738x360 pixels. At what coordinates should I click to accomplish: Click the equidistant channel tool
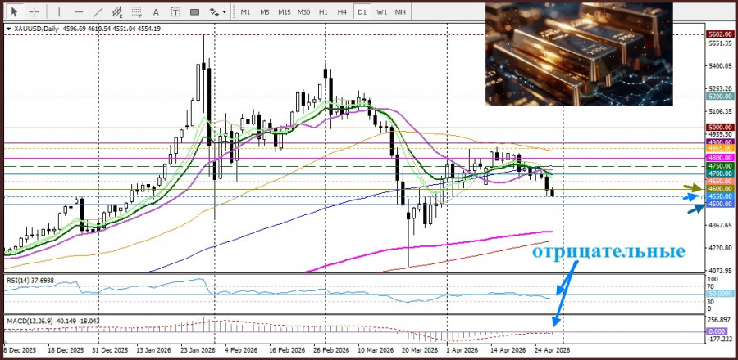coord(117,12)
